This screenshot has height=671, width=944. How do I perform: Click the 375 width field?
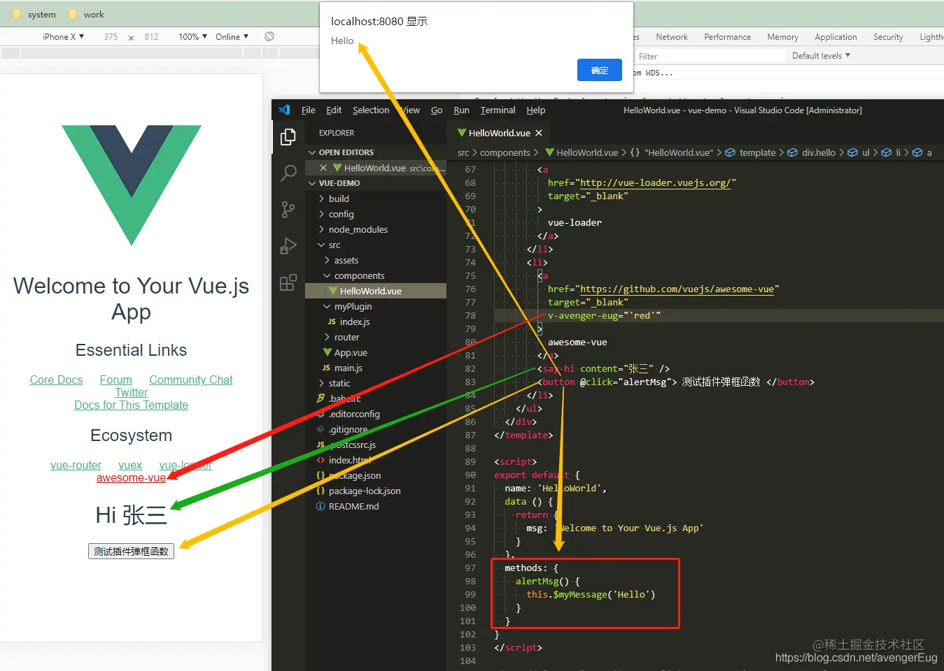[111, 37]
